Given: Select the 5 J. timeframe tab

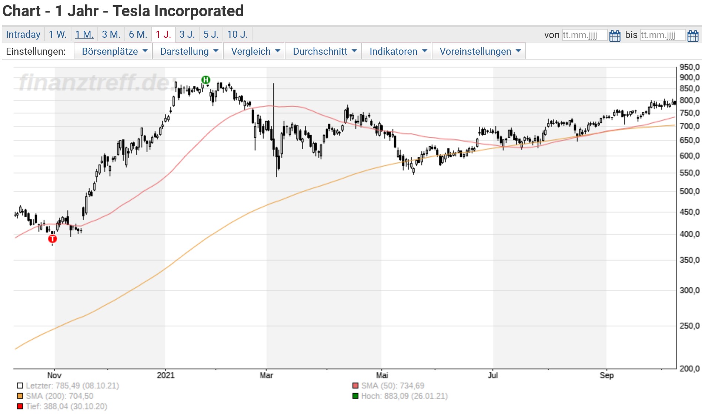Looking at the screenshot, I should pos(211,34).
